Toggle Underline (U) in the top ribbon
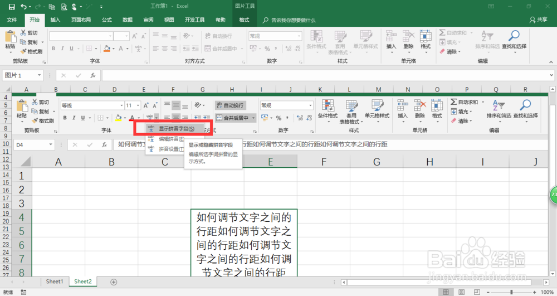This screenshot has width=557, height=296. coord(71,48)
